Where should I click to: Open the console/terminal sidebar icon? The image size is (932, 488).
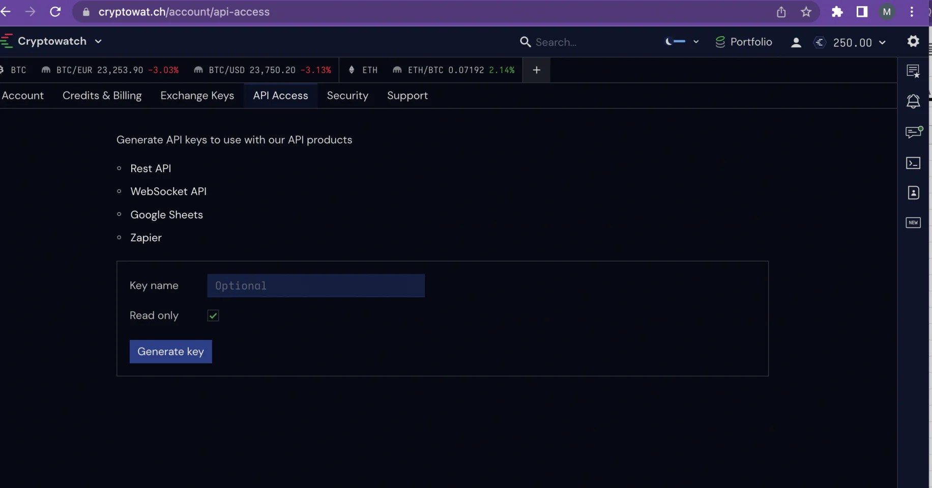[914, 163]
